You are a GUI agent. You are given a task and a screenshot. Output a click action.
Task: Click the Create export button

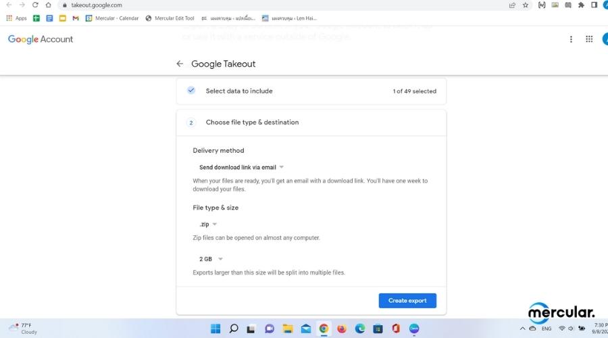[407, 301]
